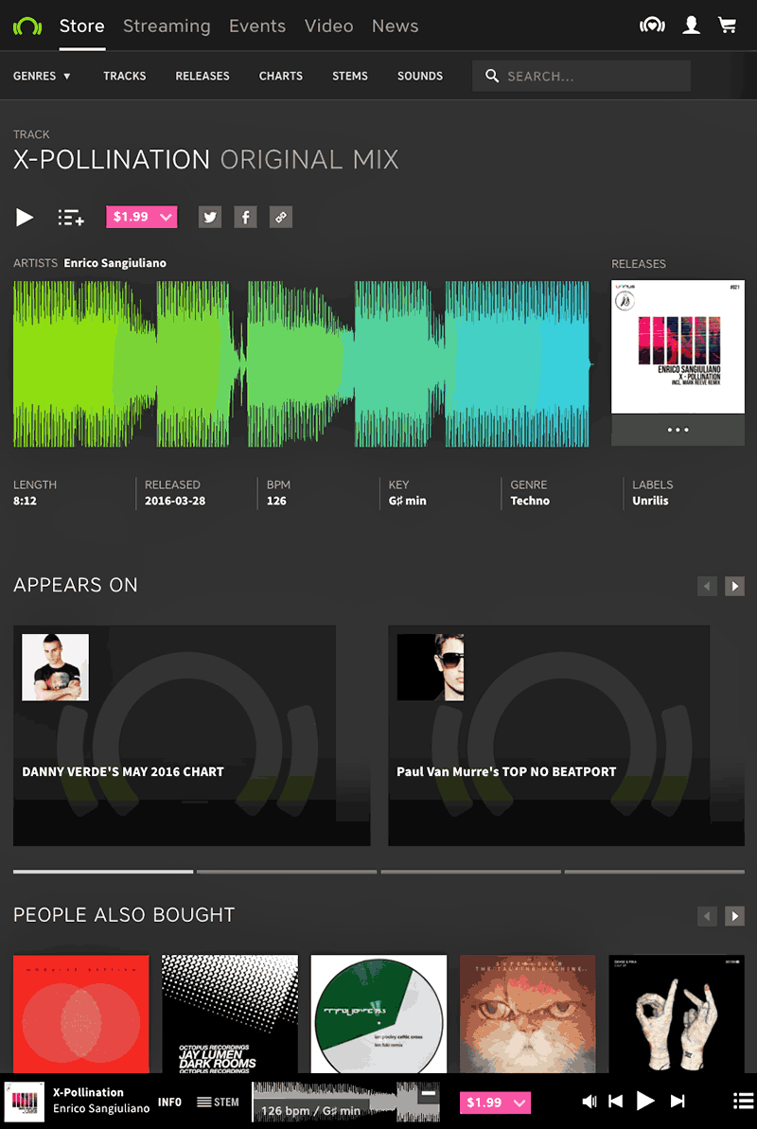Share track on Twitter
757x1129 pixels.
point(210,218)
